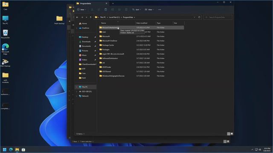The image size is (273, 153).
Task: Sort by the Size column header
Action: [178, 23]
